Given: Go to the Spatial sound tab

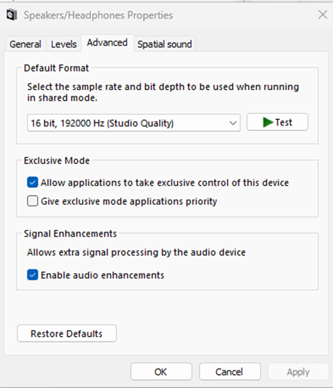Looking at the screenshot, I should tap(164, 45).
